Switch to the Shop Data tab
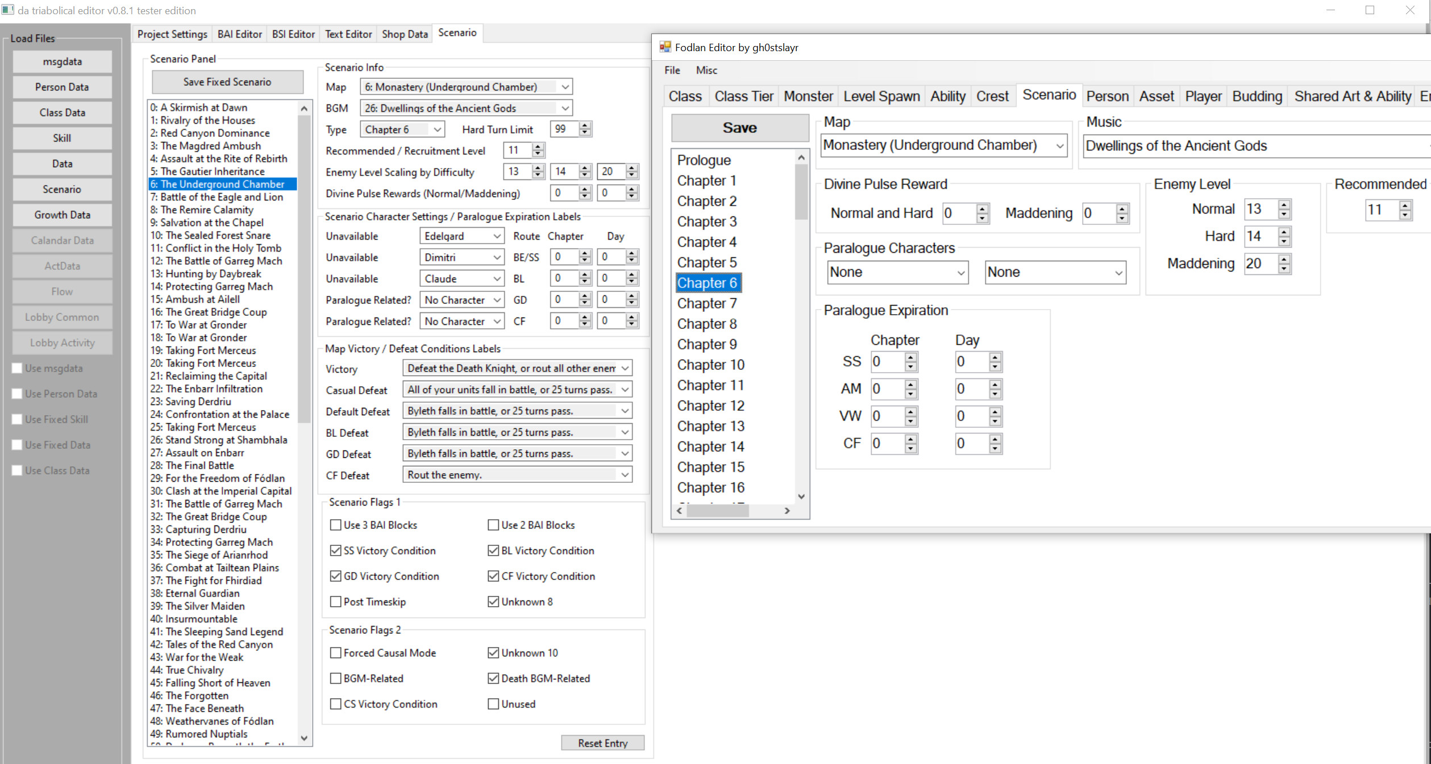This screenshot has height=764, width=1431. pyautogui.click(x=404, y=34)
